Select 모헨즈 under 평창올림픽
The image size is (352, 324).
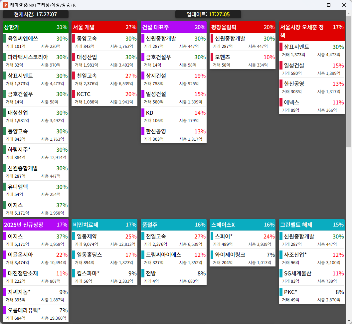[222, 57]
